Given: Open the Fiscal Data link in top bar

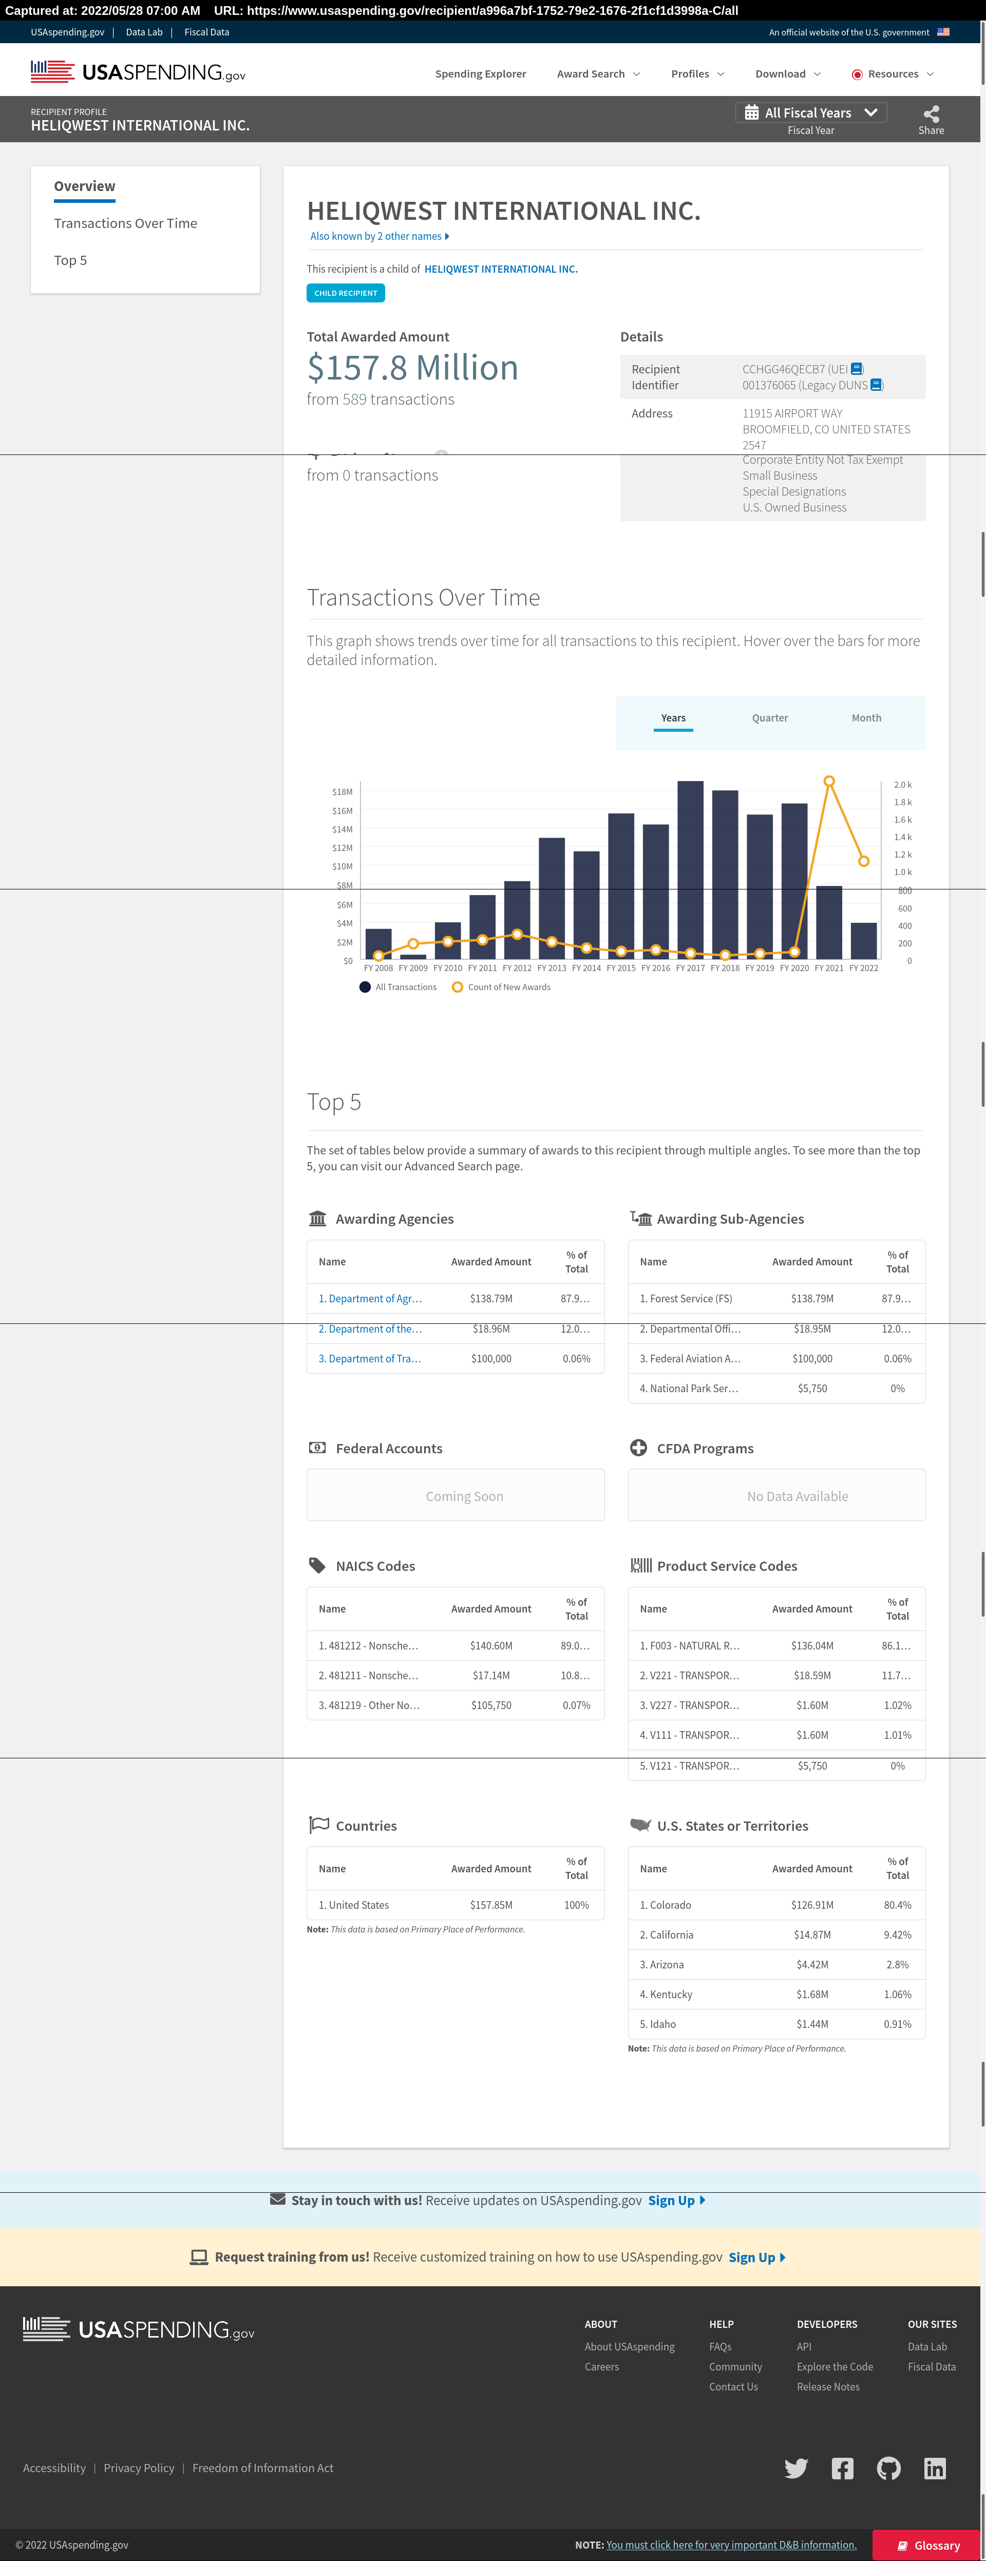Looking at the screenshot, I should (207, 32).
